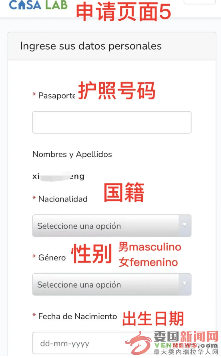Open the Género select box

[112, 284]
